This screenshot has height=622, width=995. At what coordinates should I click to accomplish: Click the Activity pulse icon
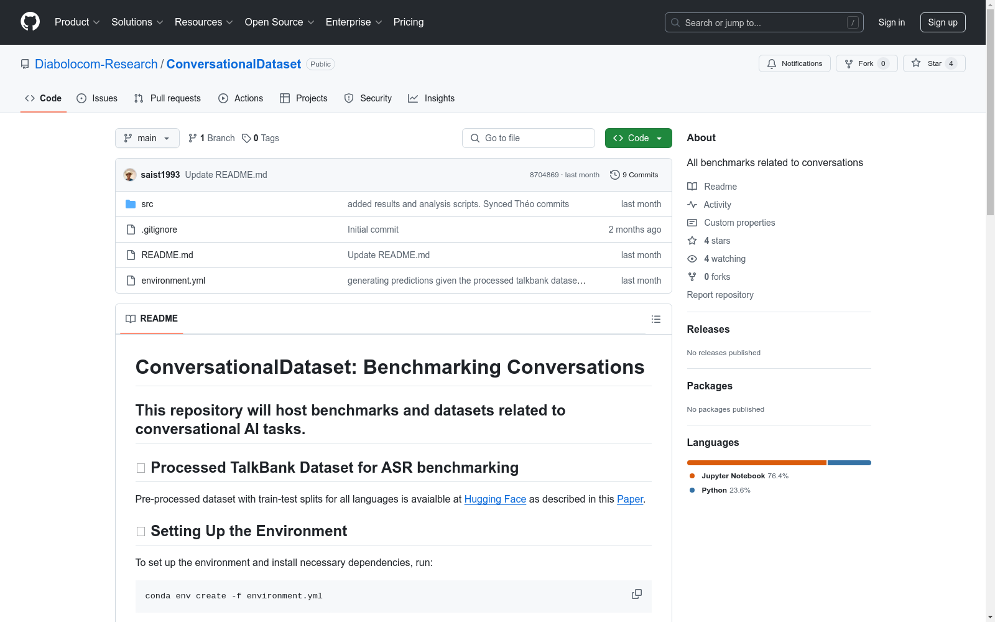[692, 205]
